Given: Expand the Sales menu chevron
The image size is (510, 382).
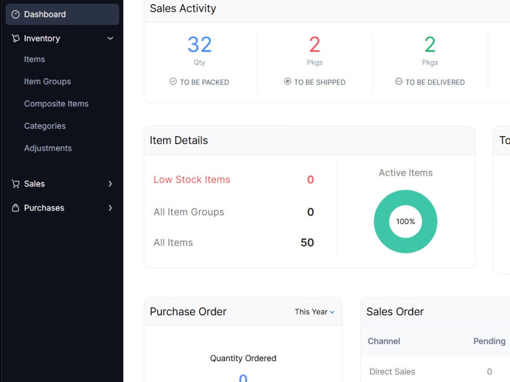Looking at the screenshot, I should tap(110, 184).
